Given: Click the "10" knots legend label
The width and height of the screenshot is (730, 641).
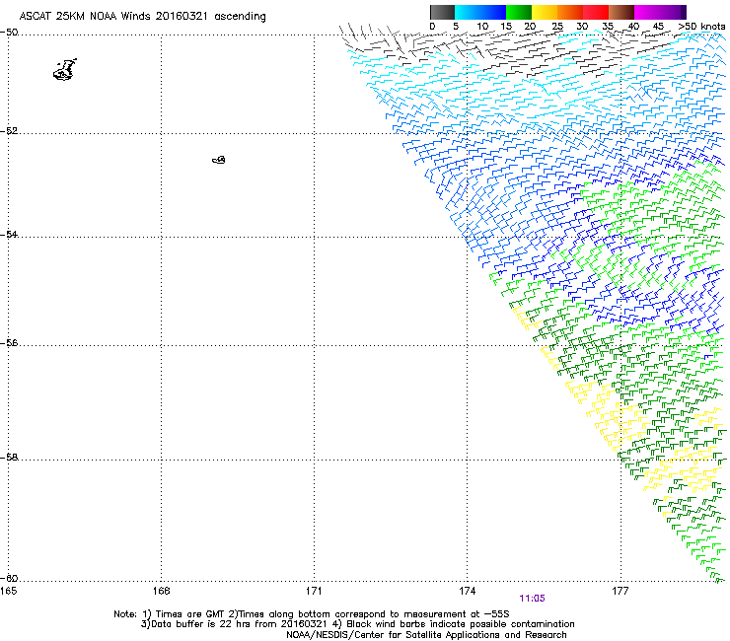Looking at the screenshot, I should (482, 26).
